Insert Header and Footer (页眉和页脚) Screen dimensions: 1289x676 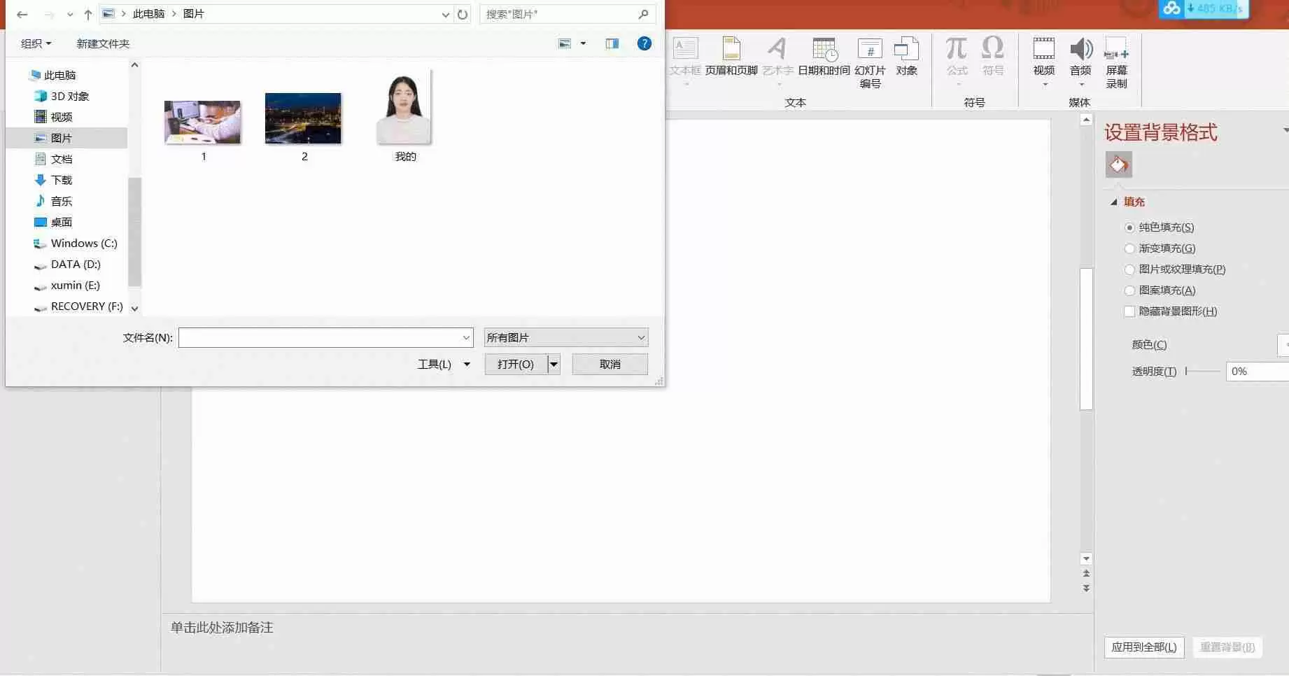(x=731, y=50)
